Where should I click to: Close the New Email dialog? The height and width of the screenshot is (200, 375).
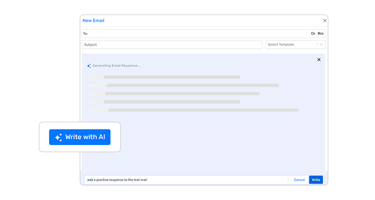(325, 20)
